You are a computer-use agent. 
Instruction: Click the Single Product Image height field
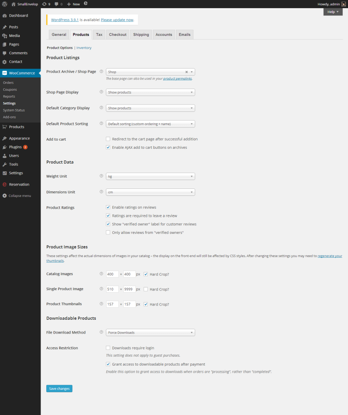click(x=129, y=289)
